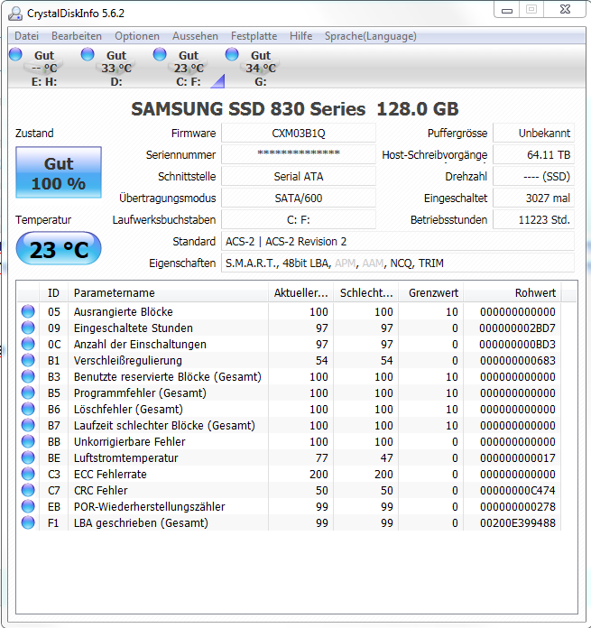591x628 pixels.
Task: Click the Laufwerksbuchstaben field C: F:
Action: tap(299, 219)
